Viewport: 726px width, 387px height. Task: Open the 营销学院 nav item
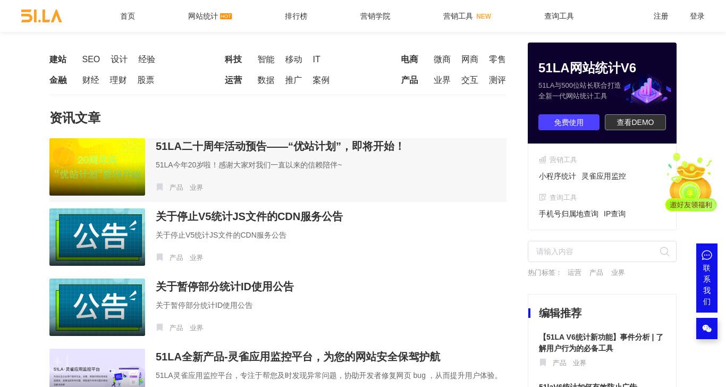pyautogui.click(x=375, y=16)
